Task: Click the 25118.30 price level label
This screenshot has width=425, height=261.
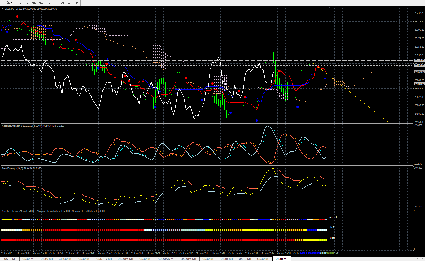Action: (x=419, y=60)
